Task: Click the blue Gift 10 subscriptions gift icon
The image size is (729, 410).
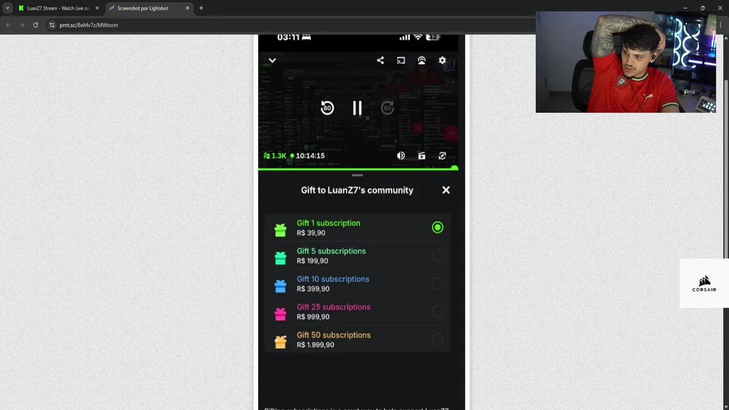Action: 280,286
